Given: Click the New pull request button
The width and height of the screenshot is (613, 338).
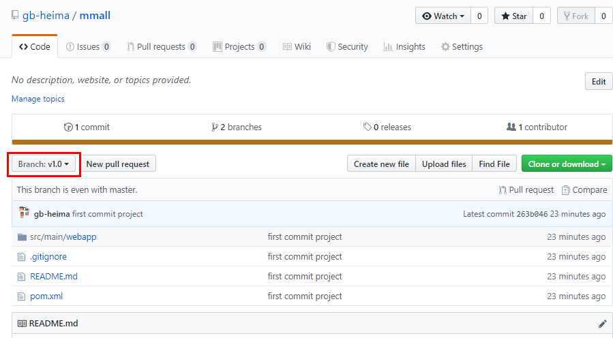Looking at the screenshot, I should [x=118, y=164].
